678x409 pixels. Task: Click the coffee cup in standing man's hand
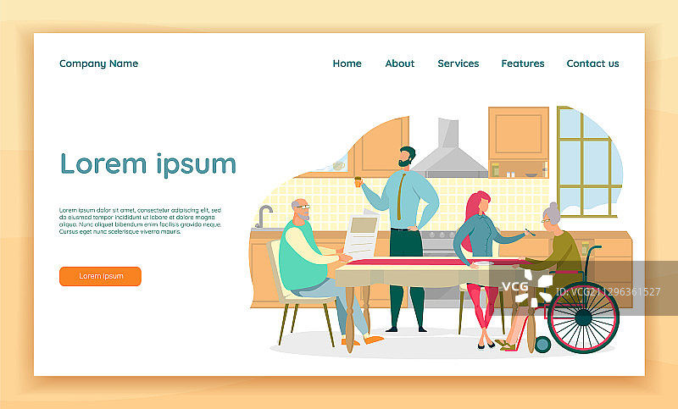(x=358, y=182)
